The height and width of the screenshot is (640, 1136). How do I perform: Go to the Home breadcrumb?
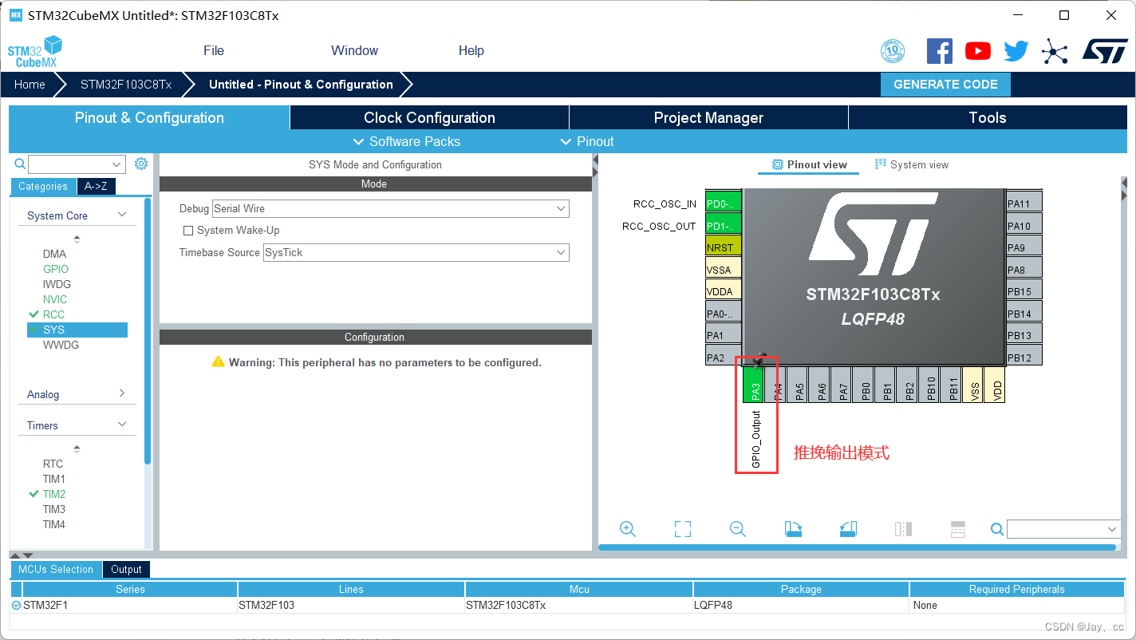(30, 85)
